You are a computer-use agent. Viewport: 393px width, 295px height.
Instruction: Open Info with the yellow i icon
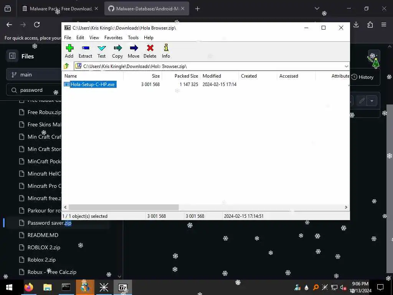pyautogui.click(x=166, y=51)
